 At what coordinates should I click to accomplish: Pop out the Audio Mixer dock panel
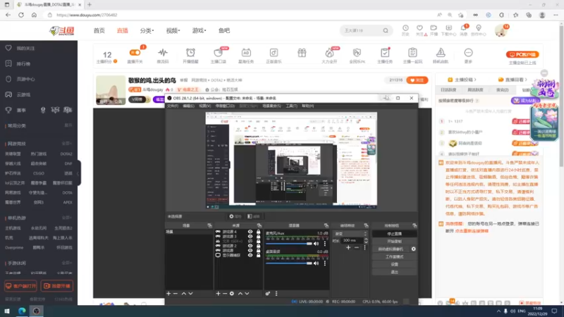point(326,225)
